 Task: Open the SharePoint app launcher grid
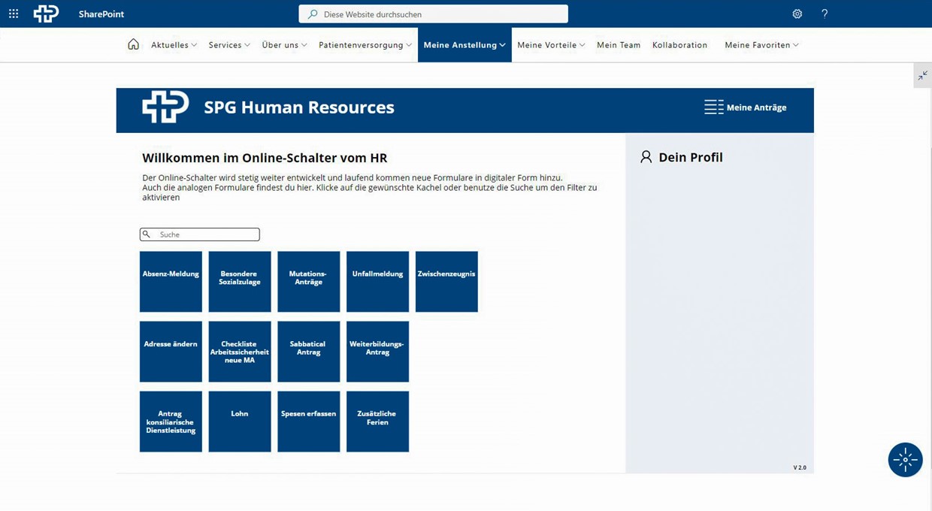pyautogui.click(x=14, y=14)
